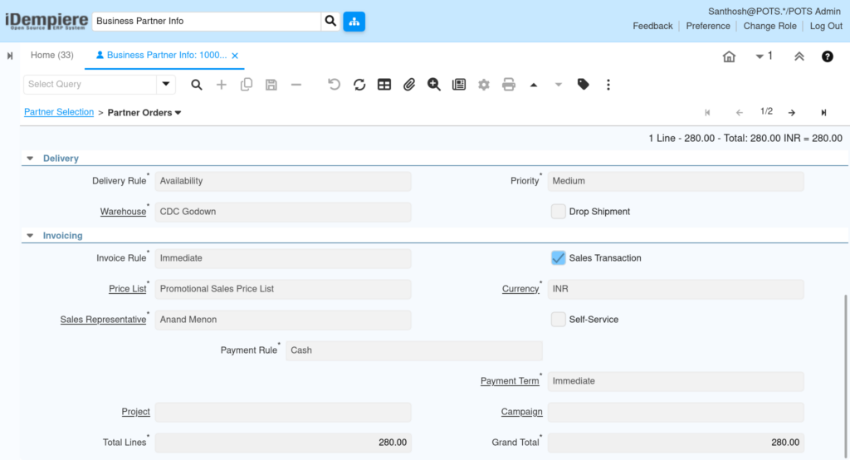This screenshot has height=460, width=850.
Task: Click the Sales Representative label link
Action: point(103,320)
